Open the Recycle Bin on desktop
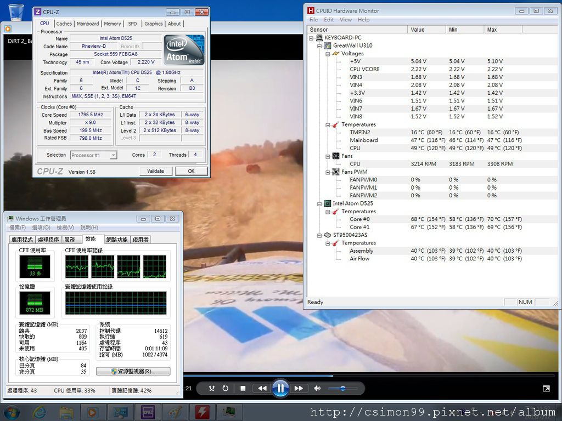The image size is (562, 421). pos(16,11)
